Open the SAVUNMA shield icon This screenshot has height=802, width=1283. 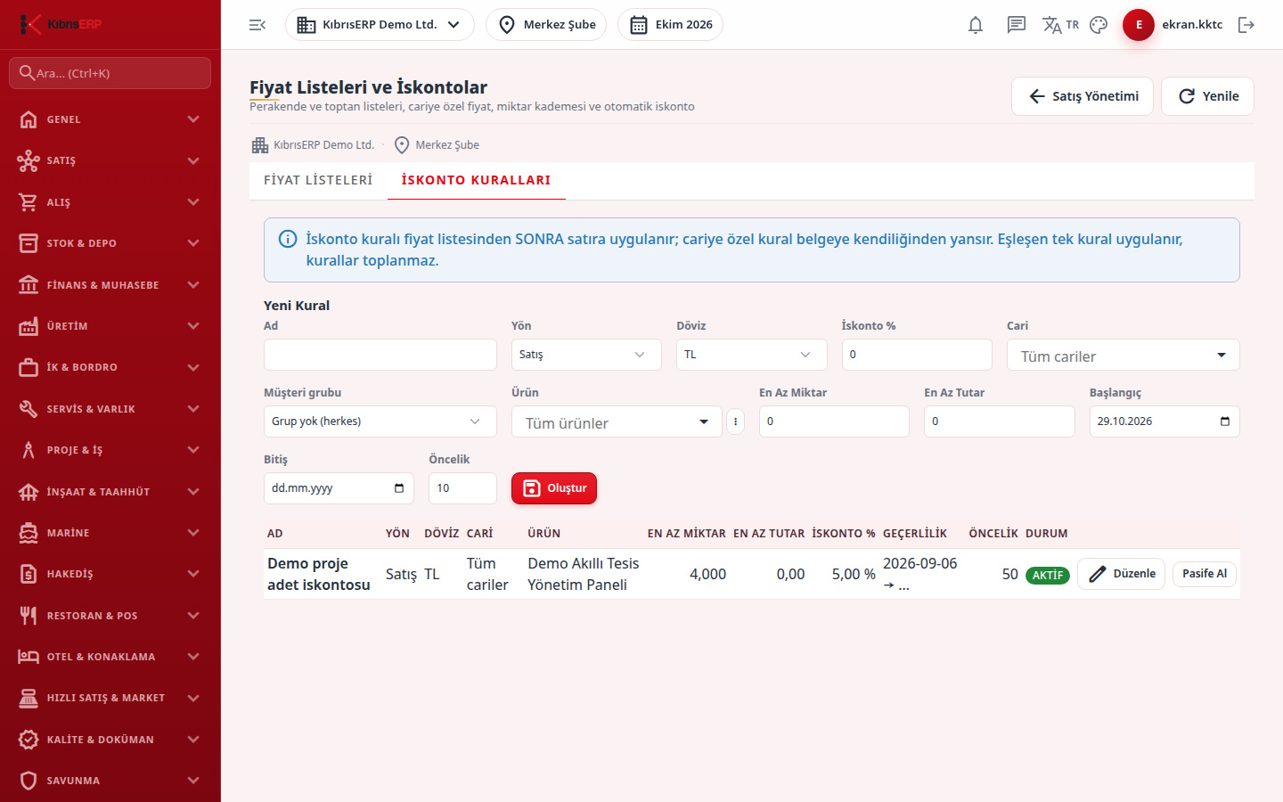pos(29,781)
